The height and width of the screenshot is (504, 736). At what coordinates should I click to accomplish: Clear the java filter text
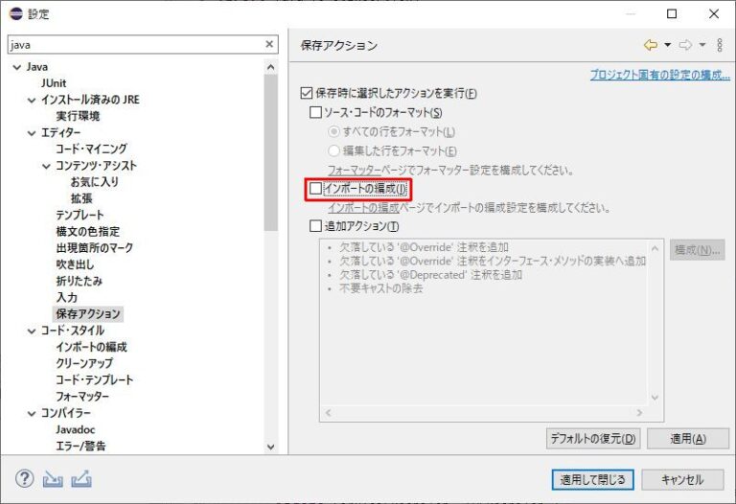[x=269, y=44]
